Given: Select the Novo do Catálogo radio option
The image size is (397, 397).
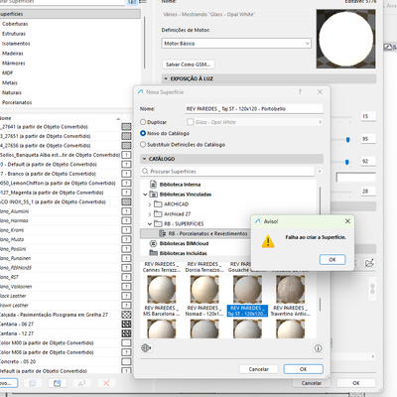Looking at the screenshot, I should pyautogui.click(x=143, y=133).
